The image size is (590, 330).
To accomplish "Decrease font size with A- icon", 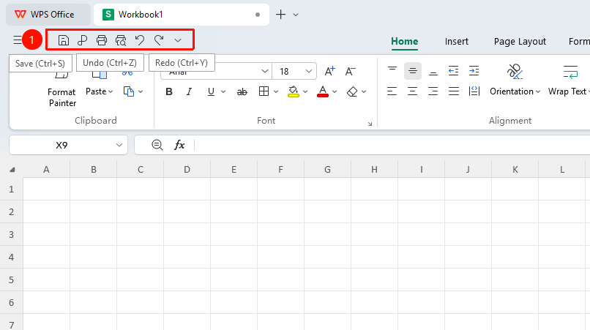I will (x=351, y=71).
